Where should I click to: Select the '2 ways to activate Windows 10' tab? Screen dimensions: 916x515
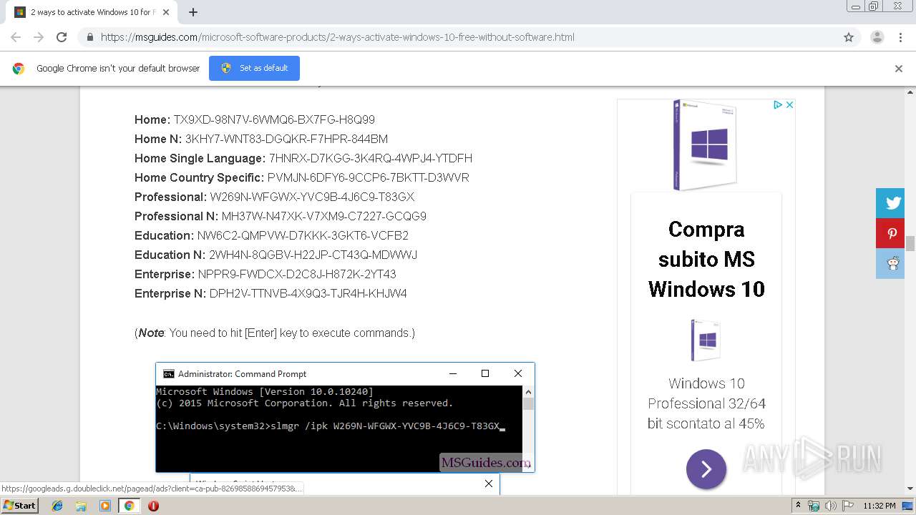[92, 12]
